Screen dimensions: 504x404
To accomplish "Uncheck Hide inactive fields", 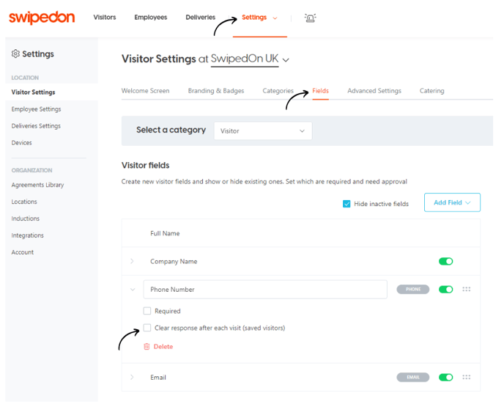I will coord(346,204).
